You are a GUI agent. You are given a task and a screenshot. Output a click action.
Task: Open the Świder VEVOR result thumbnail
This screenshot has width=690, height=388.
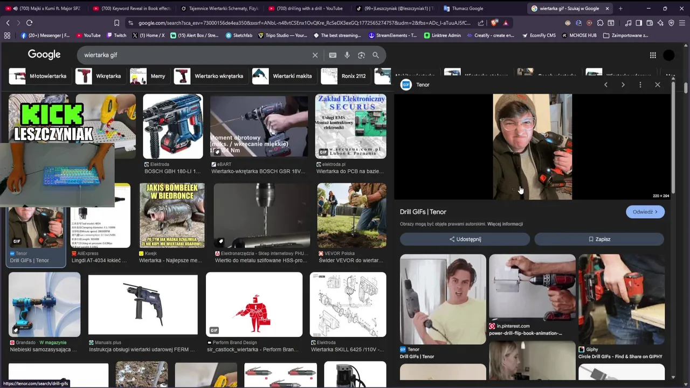pyautogui.click(x=351, y=216)
